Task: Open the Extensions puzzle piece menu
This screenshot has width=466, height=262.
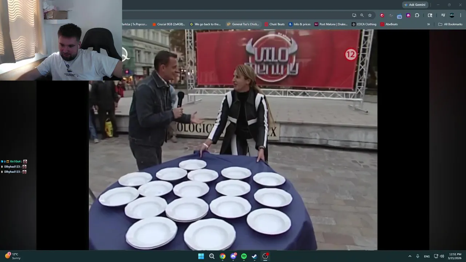Action: pyautogui.click(x=417, y=15)
